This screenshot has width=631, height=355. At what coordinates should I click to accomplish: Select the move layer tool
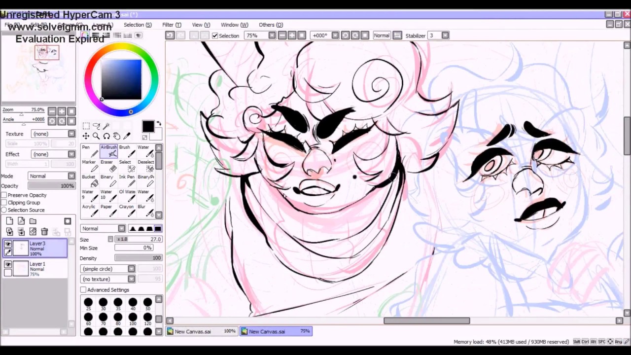pyautogui.click(x=86, y=136)
